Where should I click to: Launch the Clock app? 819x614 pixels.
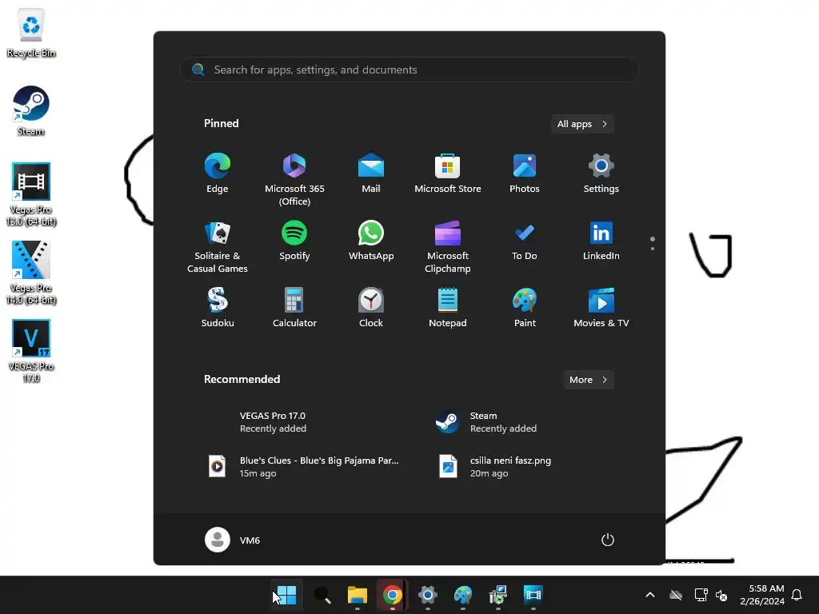pyautogui.click(x=371, y=308)
